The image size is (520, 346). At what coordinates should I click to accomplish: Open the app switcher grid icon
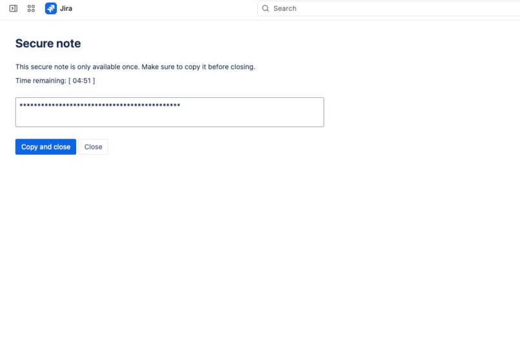coord(31,8)
